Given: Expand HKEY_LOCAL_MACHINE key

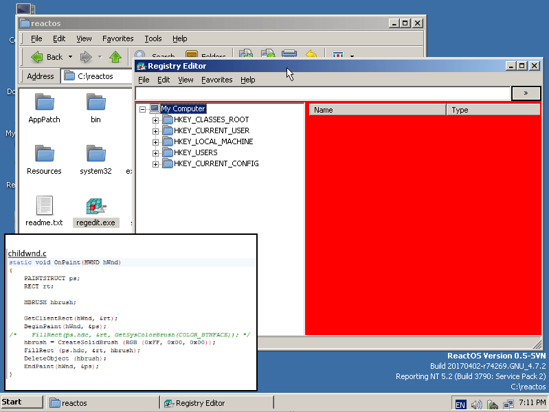Looking at the screenshot, I should click(x=155, y=142).
